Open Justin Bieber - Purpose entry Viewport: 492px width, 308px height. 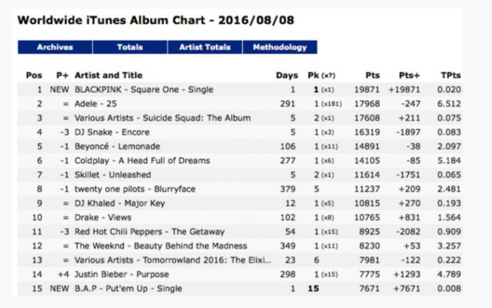[122, 275]
